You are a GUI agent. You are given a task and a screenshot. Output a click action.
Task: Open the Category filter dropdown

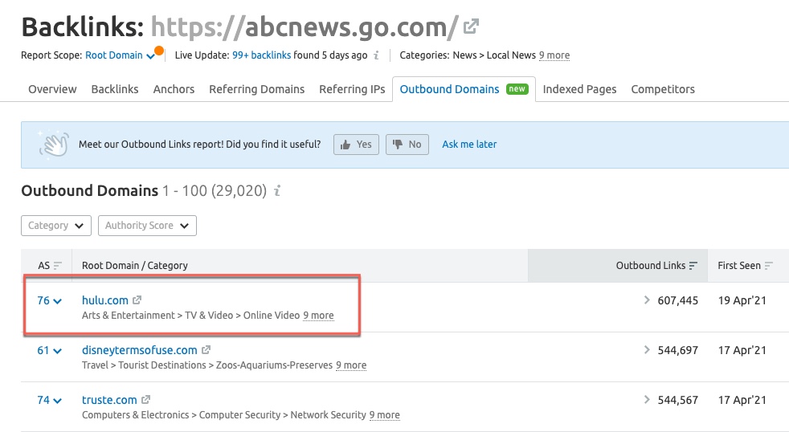tap(56, 226)
